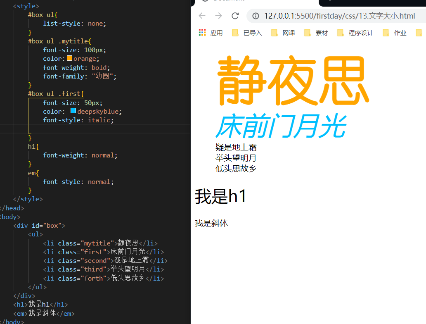
Task: Click the list-style: none declaration
Action: [x=74, y=24]
